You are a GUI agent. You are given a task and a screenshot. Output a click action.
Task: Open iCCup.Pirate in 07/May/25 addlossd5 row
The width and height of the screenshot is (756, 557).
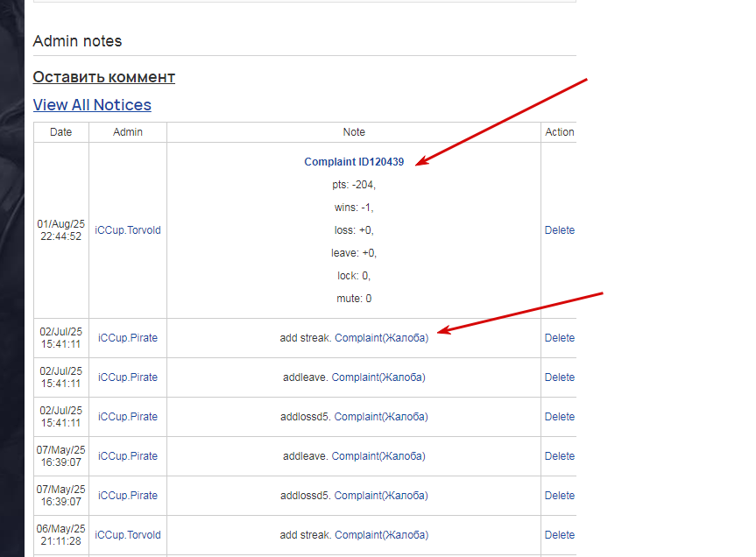pos(128,496)
